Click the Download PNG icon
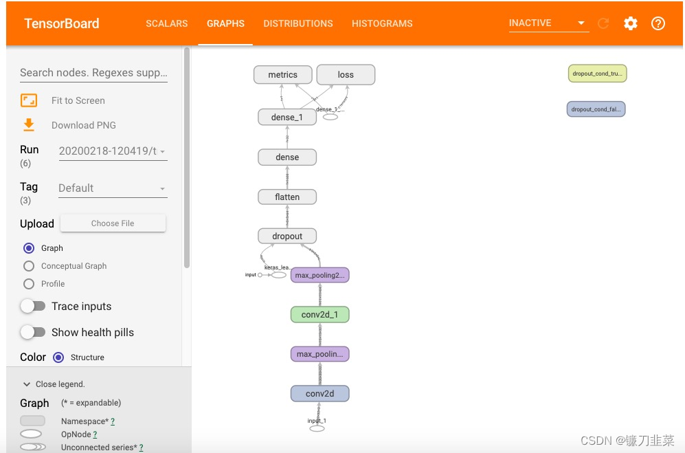The height and width of the screenshot is (453, 685). pos(28,125)
